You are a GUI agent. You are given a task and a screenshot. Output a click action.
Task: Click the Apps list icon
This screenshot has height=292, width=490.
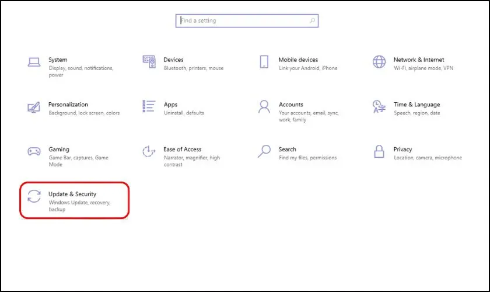click(149, 106)
